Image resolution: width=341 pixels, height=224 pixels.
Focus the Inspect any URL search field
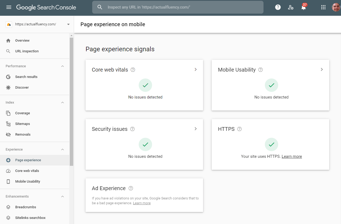coord(178,7)
